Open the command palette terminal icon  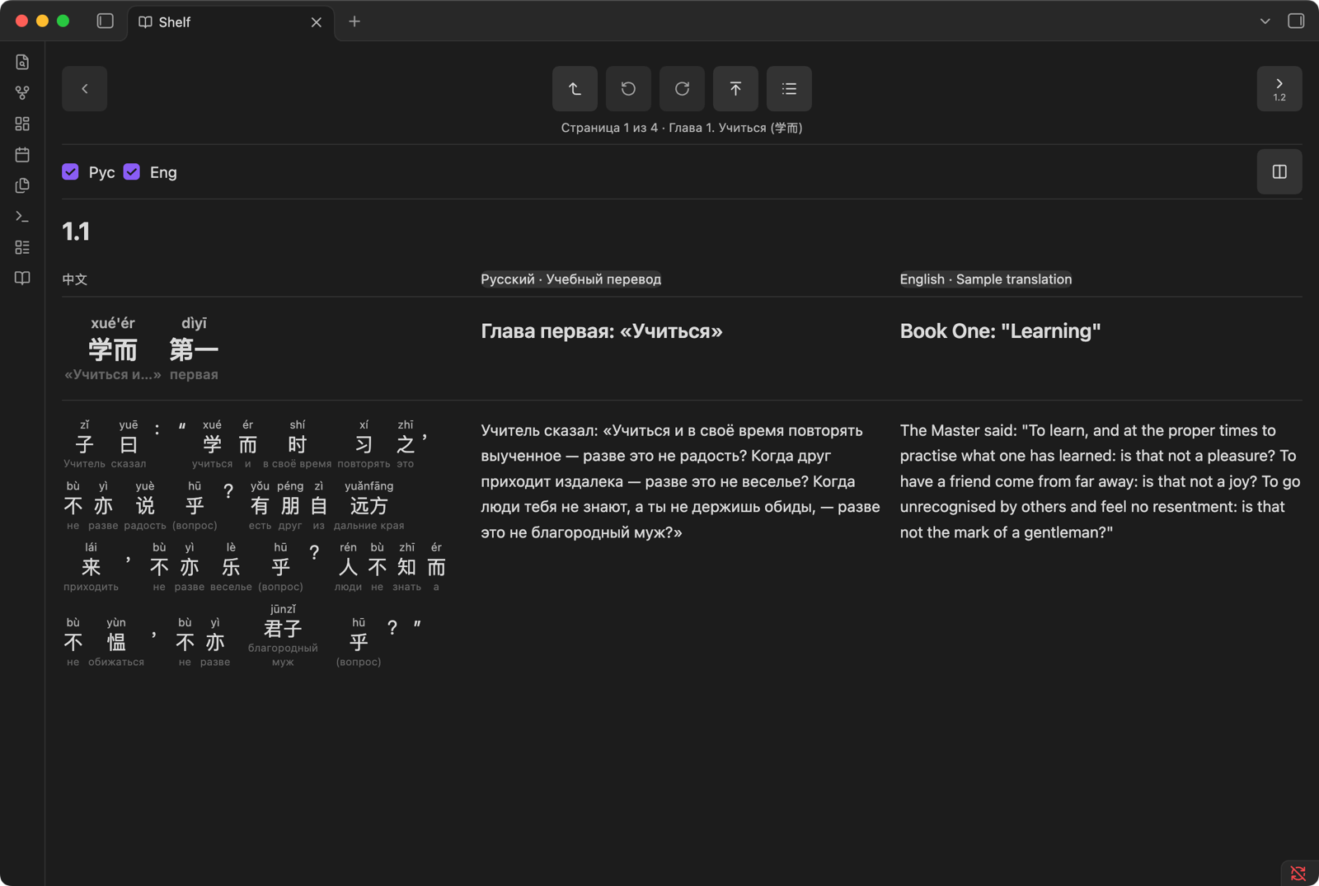pyautogui.click(x=22, y=216)
